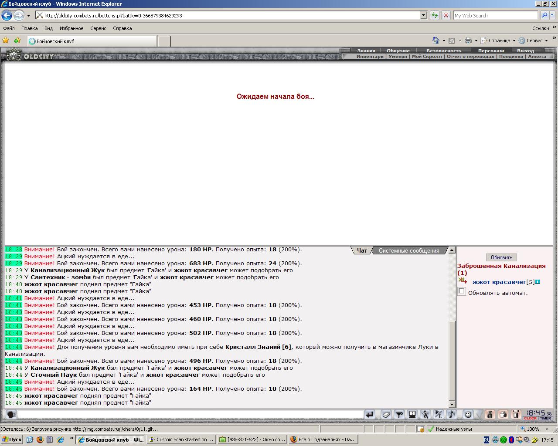Click the IE refresh page icon
The image size is (558, 446).
(x=434, y=15)
